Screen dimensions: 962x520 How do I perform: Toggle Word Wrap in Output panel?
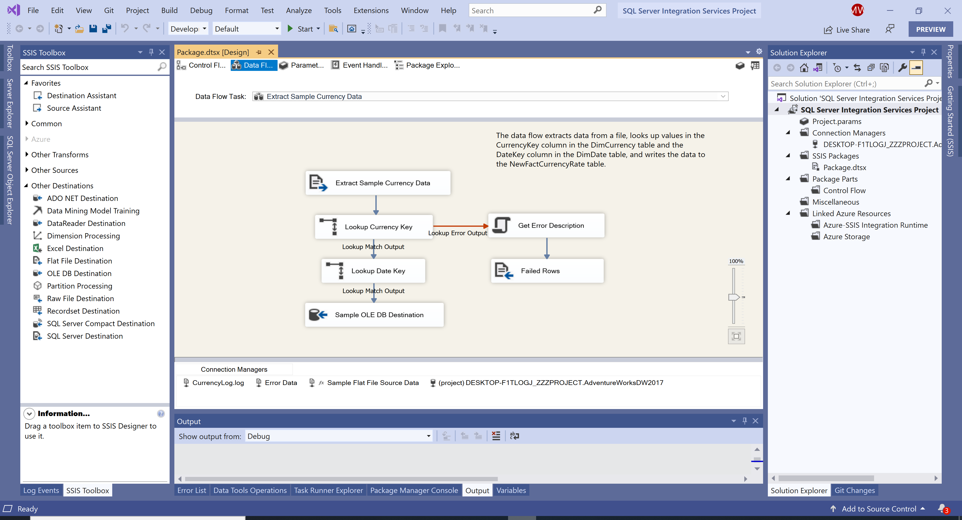(514, 436)
